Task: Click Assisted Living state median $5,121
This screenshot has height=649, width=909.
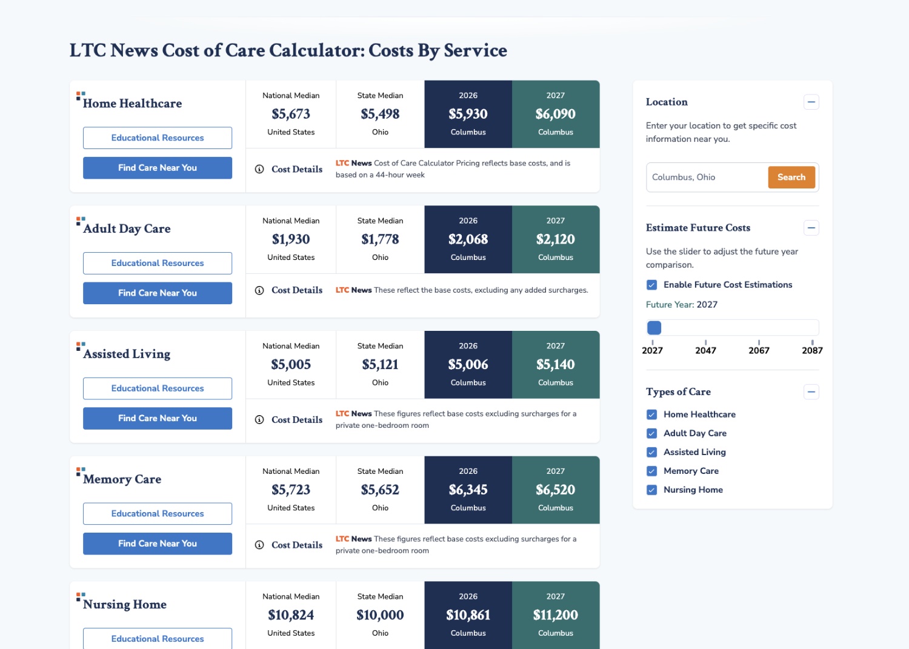Action: coord(381,365)
